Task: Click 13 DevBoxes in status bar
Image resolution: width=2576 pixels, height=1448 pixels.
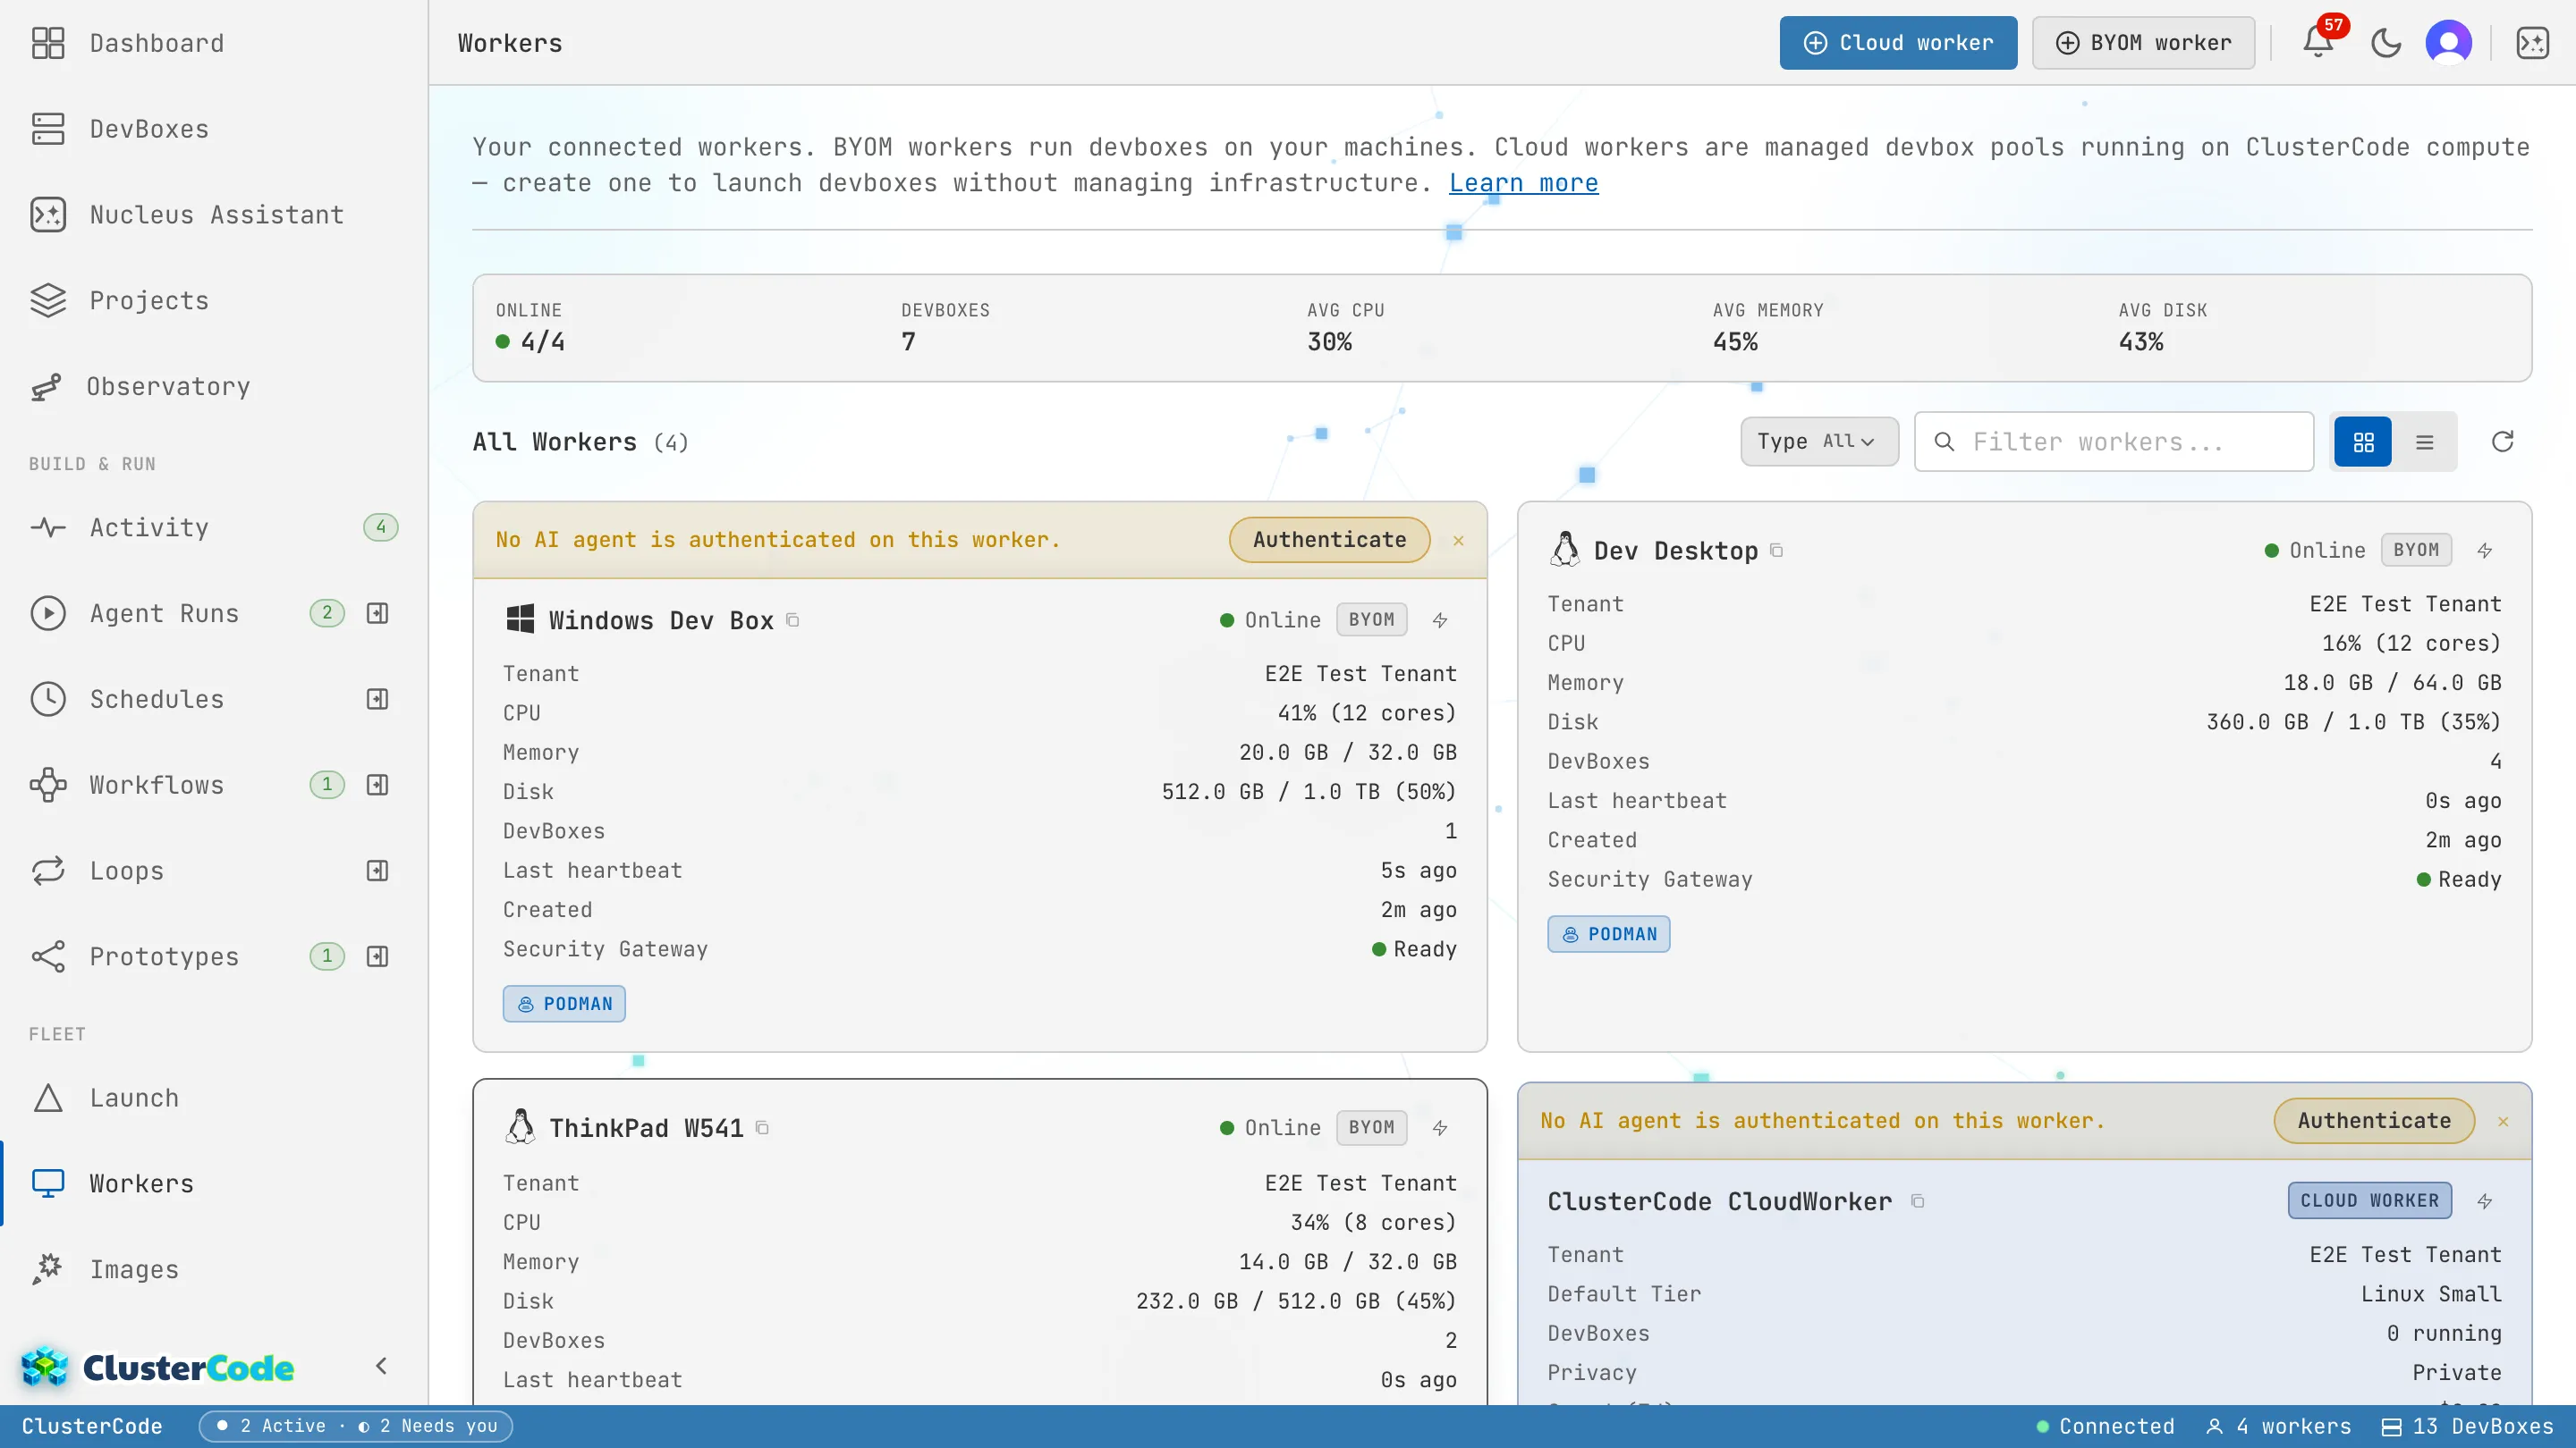Action: click(2467, 1427)
